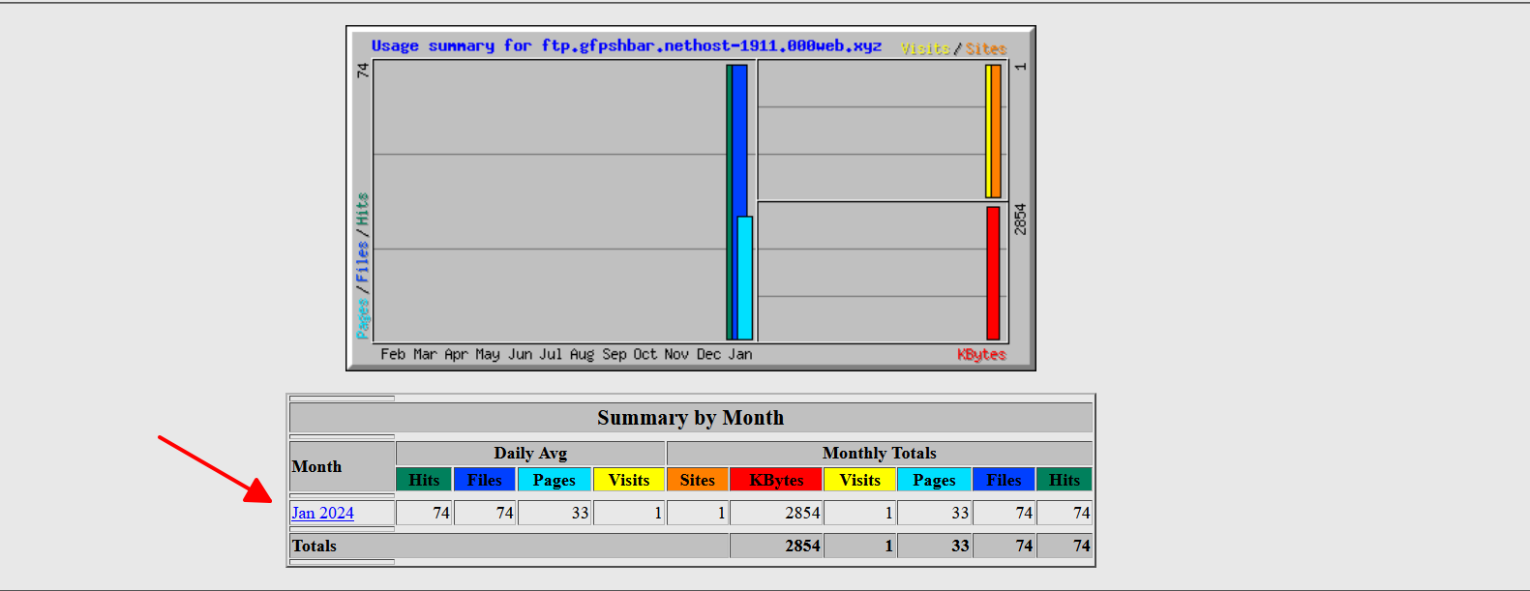Image resolution: width=1530 pixels, height=591 pixels.
Task: Click the cyan Pages header under Monthly Totals
Action: (x=935, y=480)
